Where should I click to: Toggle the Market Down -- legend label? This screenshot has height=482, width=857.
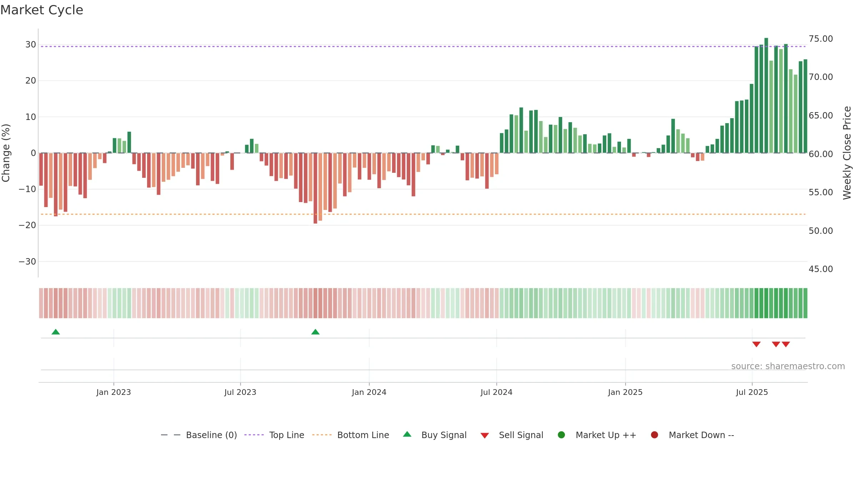coord(701,435)
